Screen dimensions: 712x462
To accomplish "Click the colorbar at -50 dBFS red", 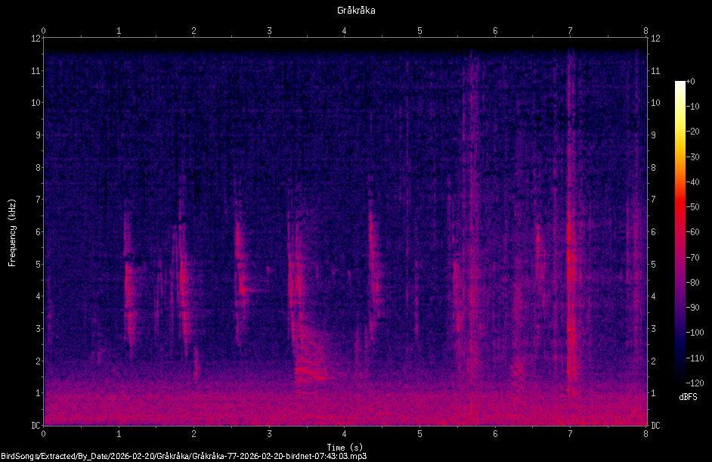I will coord(679,207).
